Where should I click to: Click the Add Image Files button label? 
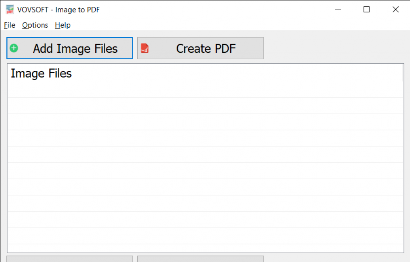75,48
